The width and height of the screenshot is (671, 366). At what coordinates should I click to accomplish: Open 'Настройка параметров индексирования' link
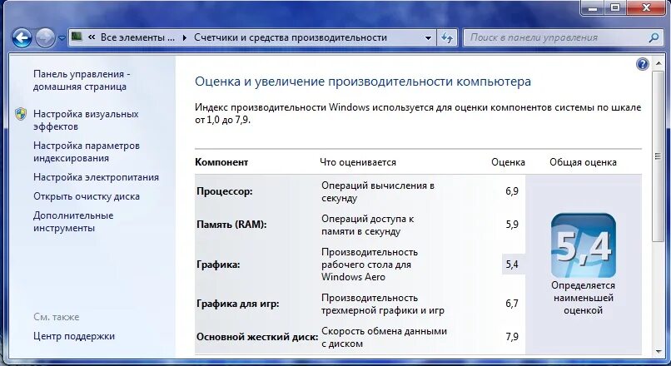(87, 151)
